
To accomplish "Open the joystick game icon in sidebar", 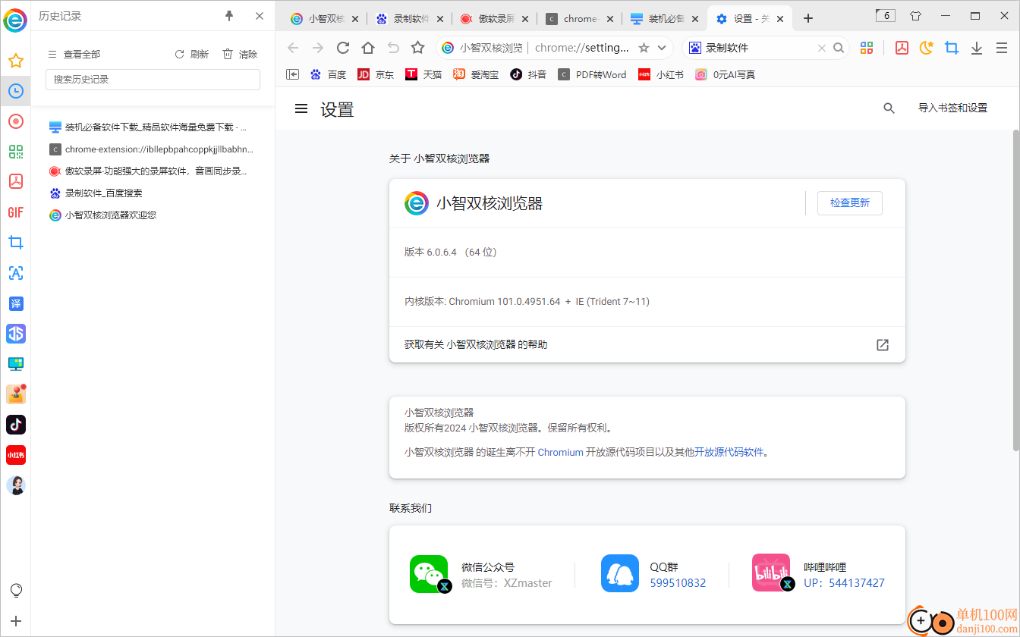I will point(15,394).
